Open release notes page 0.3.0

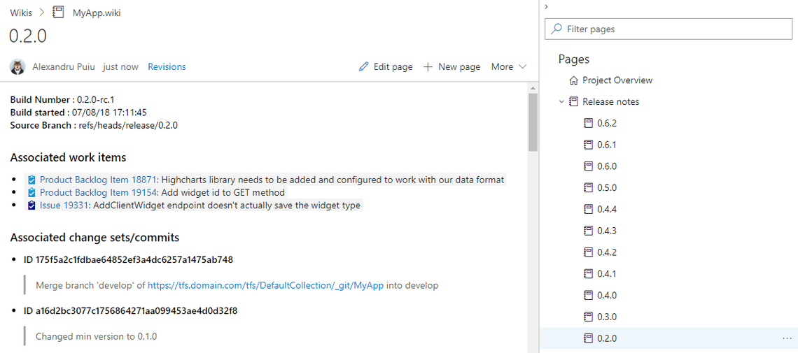click(607, 317)
